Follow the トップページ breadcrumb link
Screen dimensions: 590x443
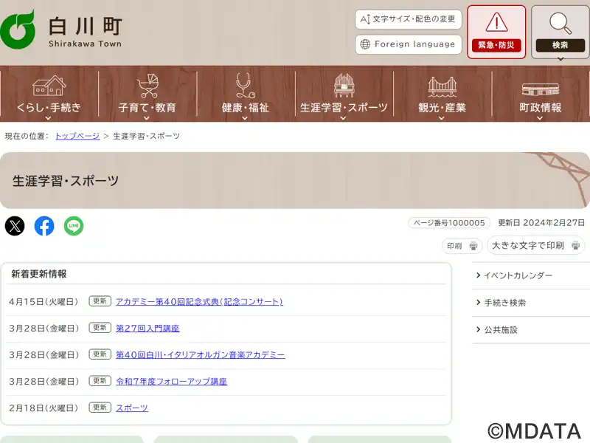point(77,136)
